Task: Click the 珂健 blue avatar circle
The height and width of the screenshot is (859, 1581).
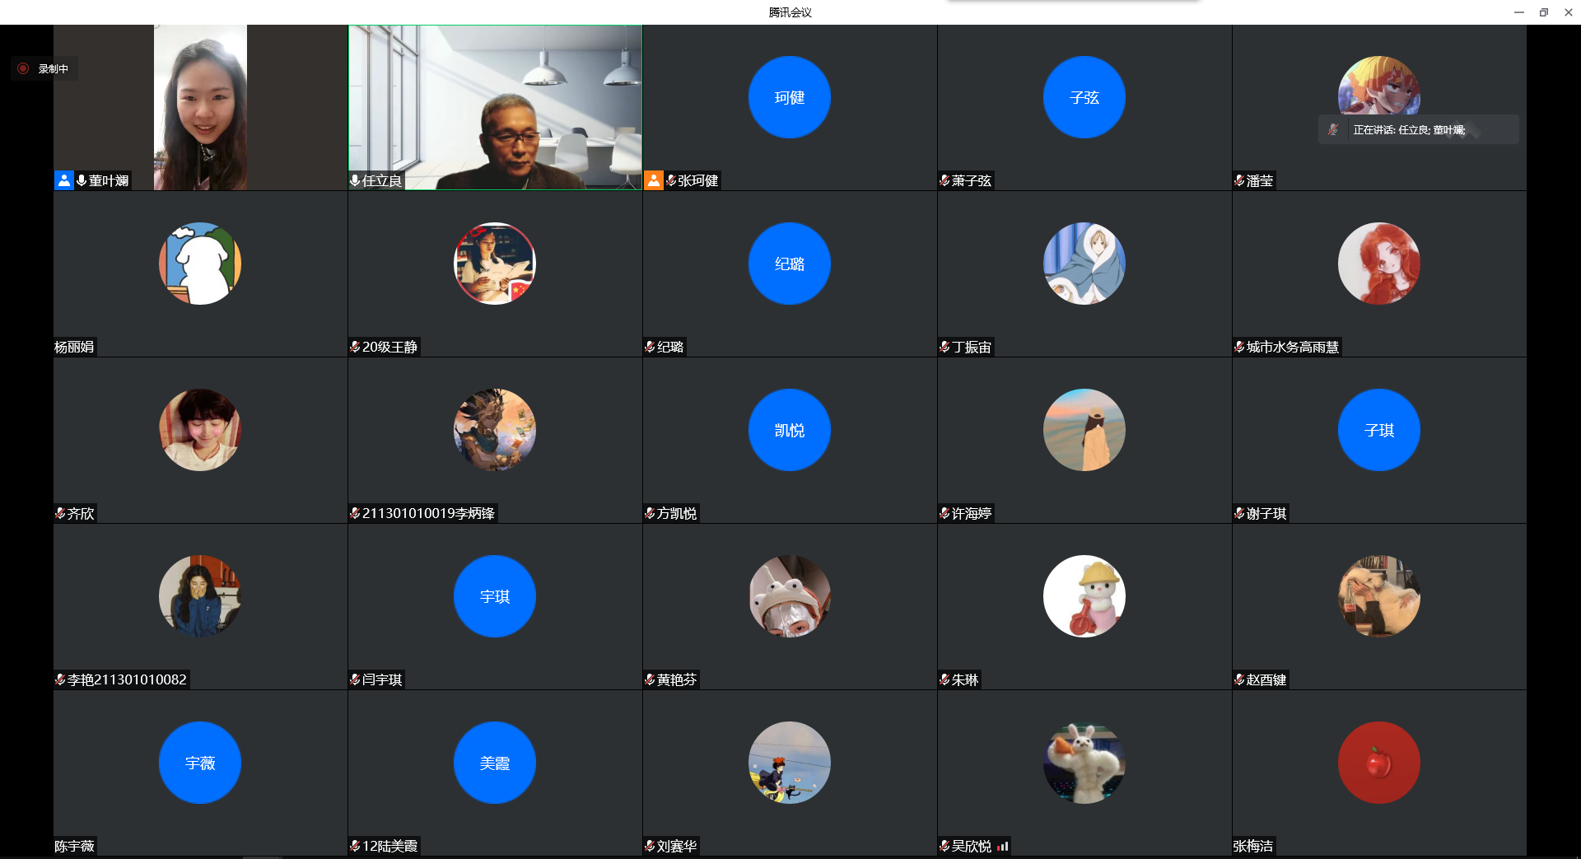Action: [790, 97]
